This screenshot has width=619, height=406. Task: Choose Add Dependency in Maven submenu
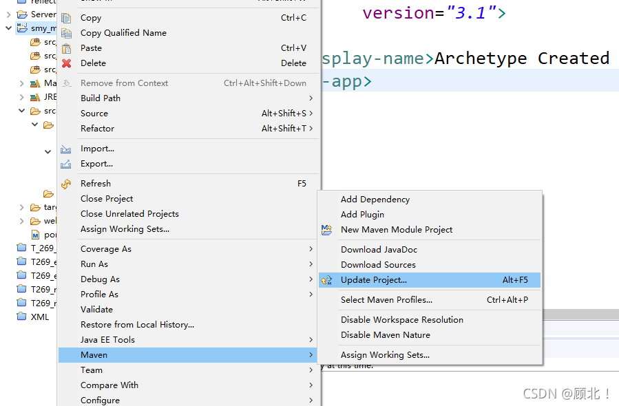tap(430, 200)
